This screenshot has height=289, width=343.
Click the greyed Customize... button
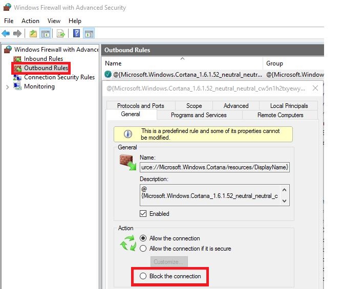click(x=169, y=261)
